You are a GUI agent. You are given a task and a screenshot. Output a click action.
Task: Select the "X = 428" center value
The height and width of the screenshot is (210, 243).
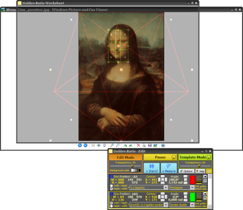coord(151,197)
